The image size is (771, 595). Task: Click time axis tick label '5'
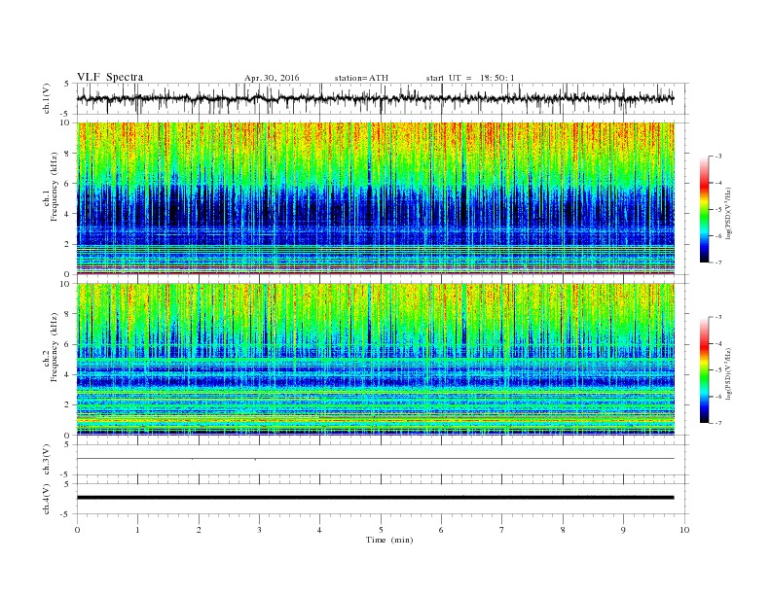(x=381, y=530)
